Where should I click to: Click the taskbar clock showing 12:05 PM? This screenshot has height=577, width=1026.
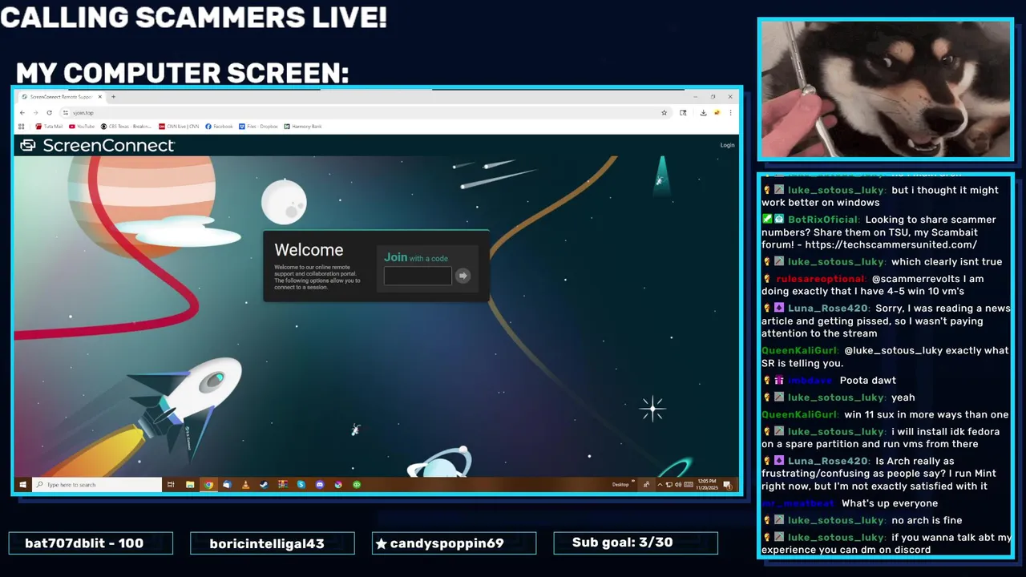click(x=707, y=485)
